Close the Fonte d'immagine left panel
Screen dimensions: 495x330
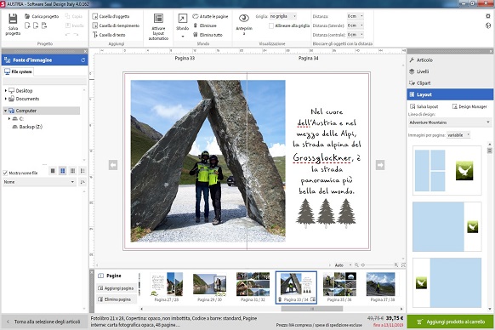tap(85, 51)
